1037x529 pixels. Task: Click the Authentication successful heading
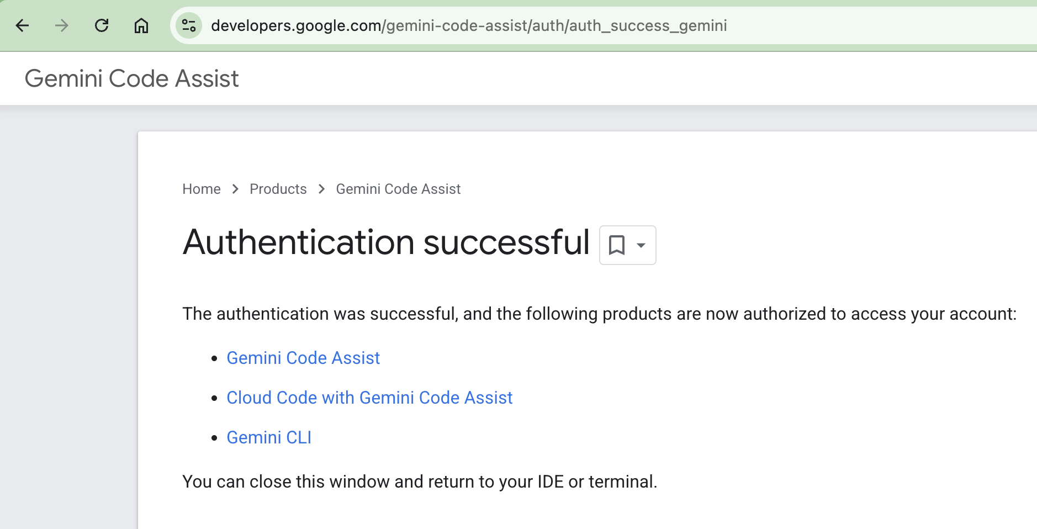click(387, 242)
